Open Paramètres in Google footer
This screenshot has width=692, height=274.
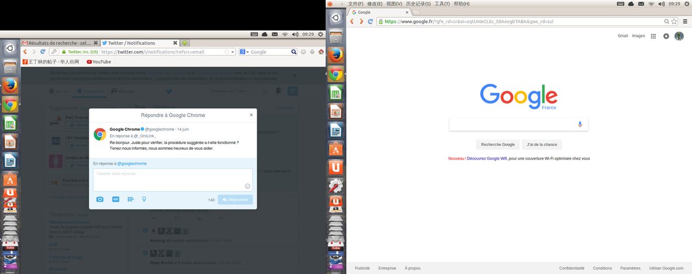[x=630, y=268]
